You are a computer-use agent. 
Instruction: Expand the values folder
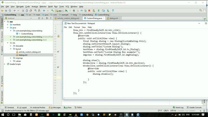[11, 61]
